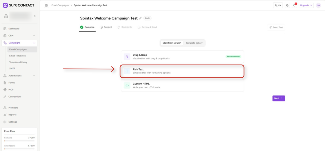Image resolution: width=325 pixels, height=151 pixels.
Task: Click the SureContact logo
Action: (18, 5)
